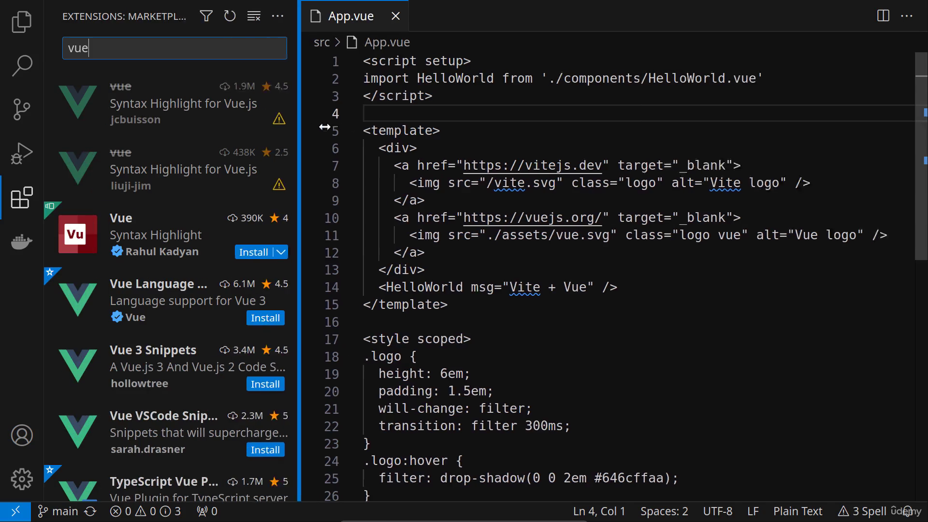
Task: Install the Vue 3 Snippets extension
Action: pos(265,384)
